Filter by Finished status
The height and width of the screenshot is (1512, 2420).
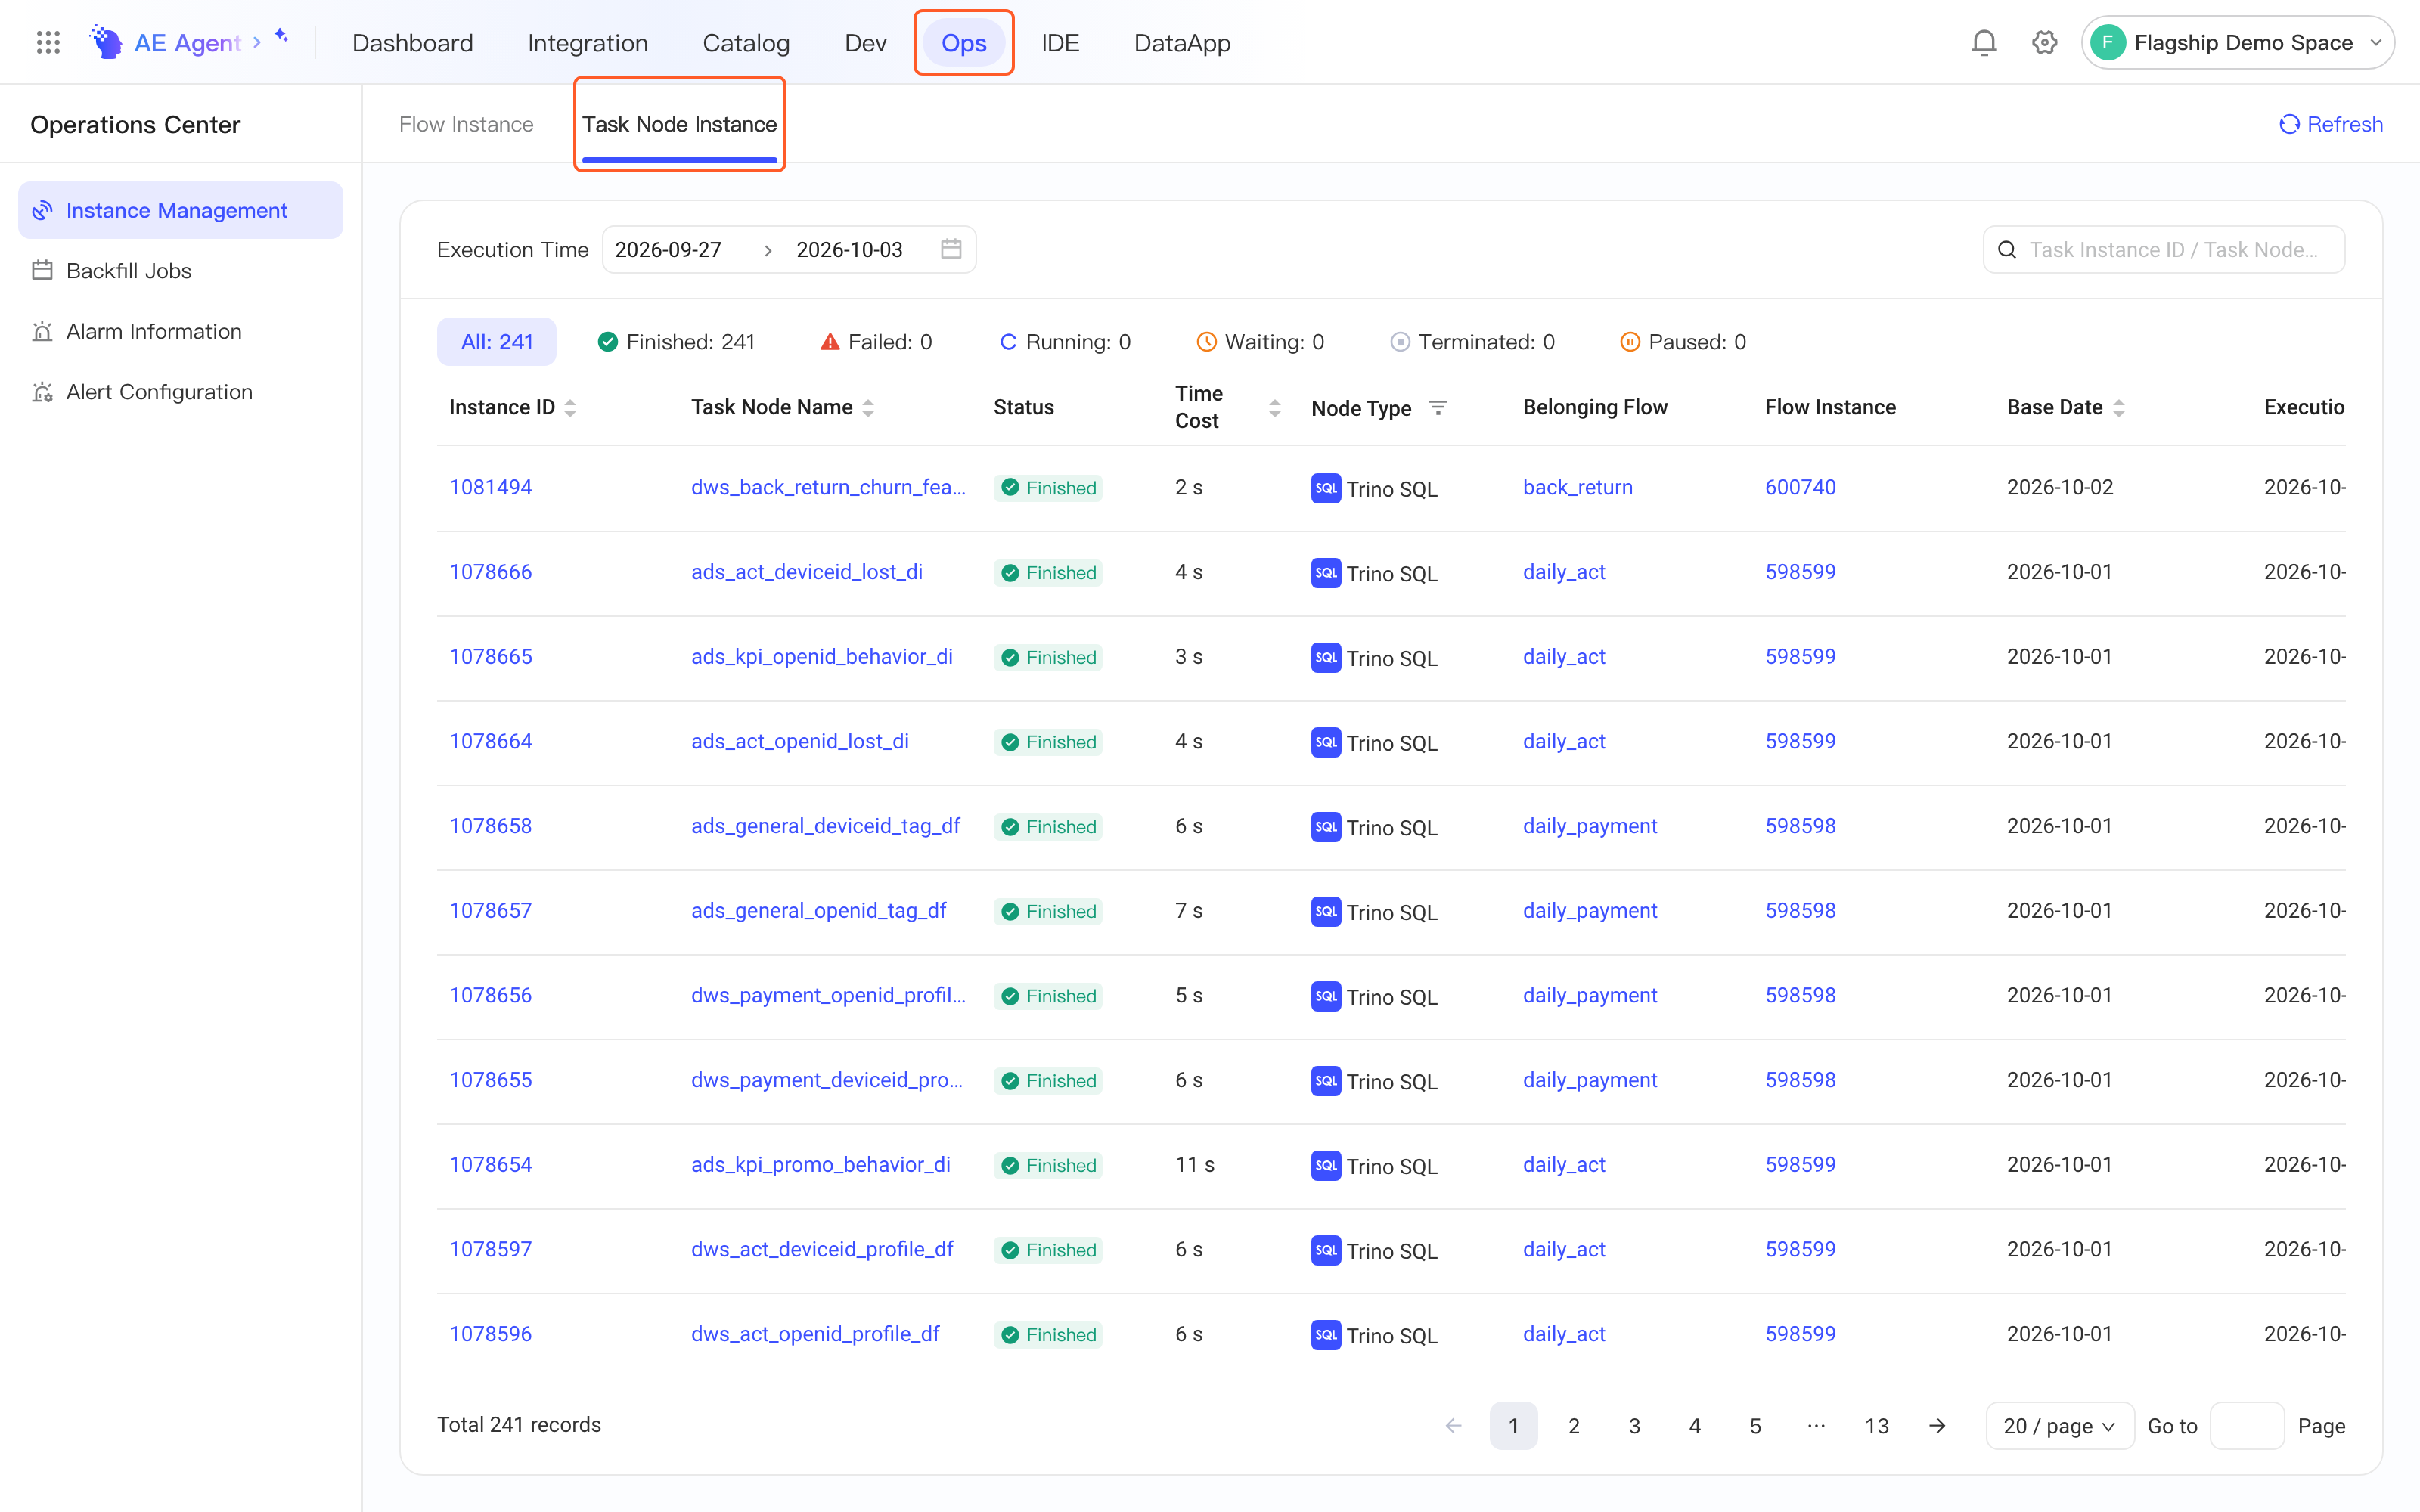click(x=676, y=342)
